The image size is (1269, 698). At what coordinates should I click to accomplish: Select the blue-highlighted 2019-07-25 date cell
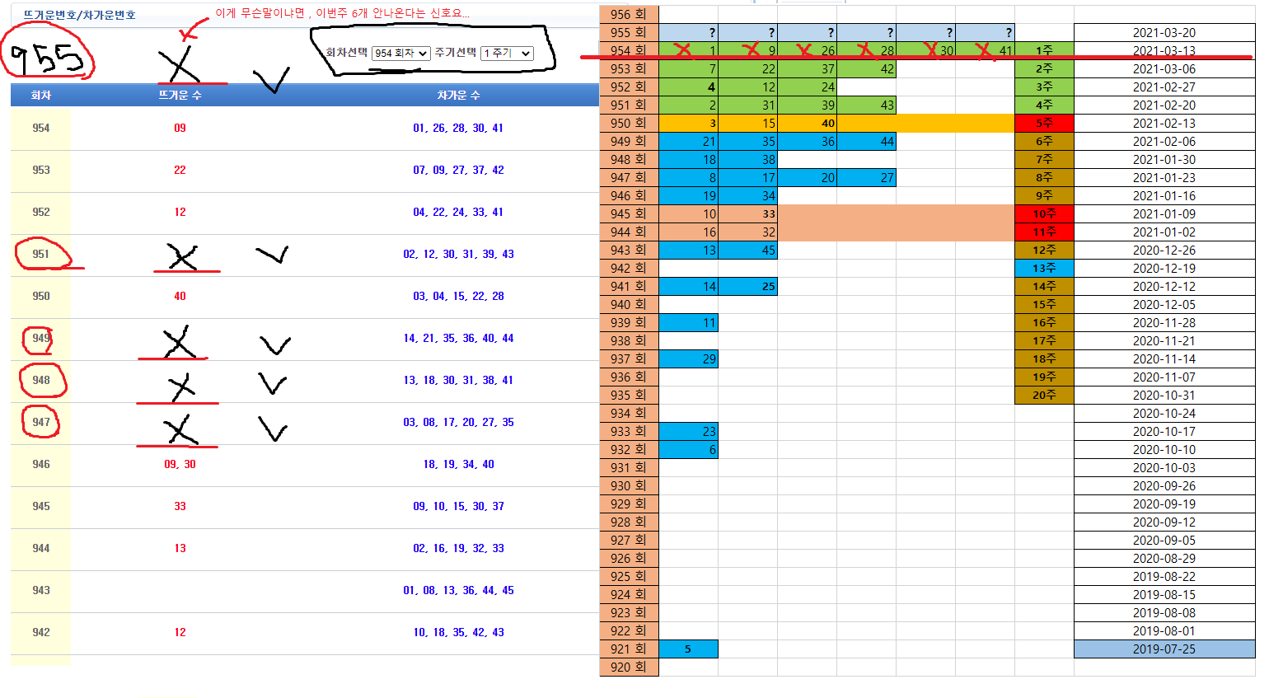1164,649
